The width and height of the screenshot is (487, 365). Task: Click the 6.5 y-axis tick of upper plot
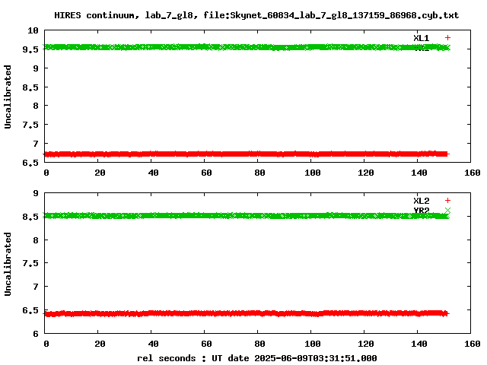pyautogui.click(x=30, y=163)
